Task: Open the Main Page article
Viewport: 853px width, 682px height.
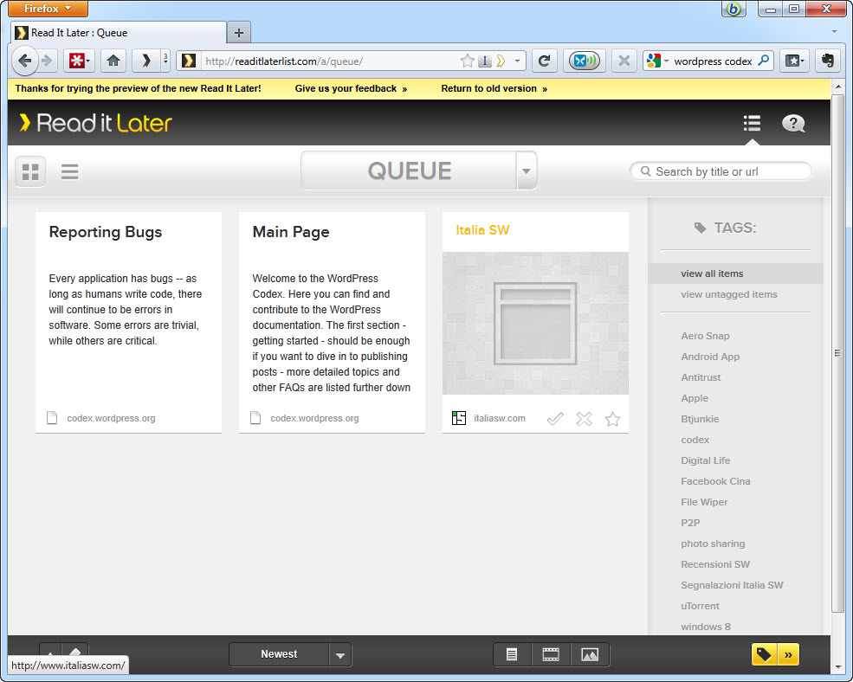Action: 291,232
